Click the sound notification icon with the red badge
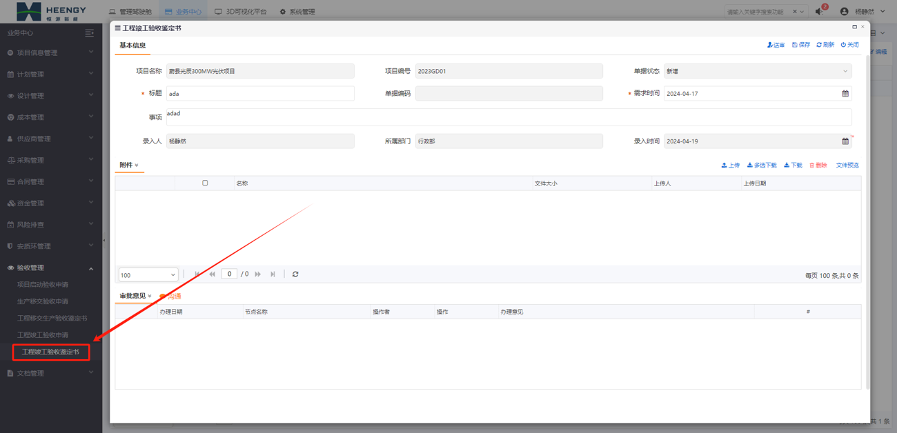Screen dimensions: 897x433 click(x=820, y=11)
